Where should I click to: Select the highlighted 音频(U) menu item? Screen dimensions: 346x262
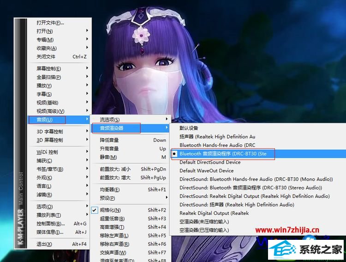point(59,120)
